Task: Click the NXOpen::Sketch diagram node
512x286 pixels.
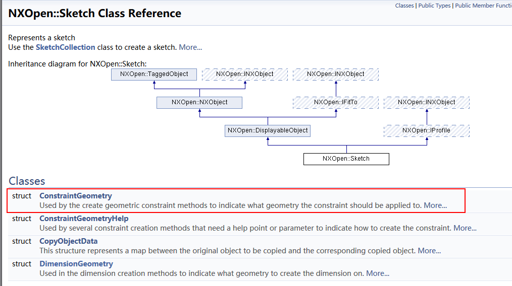Action: tap(346, 159)
